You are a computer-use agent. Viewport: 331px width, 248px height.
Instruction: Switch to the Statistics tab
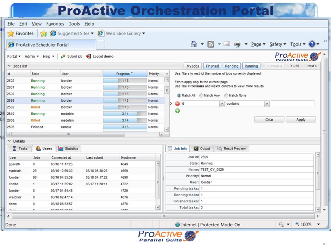[68, 148]
